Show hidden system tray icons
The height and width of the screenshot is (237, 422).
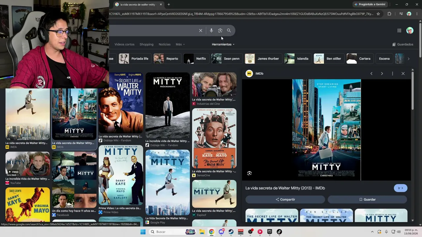tap(372, 232)
